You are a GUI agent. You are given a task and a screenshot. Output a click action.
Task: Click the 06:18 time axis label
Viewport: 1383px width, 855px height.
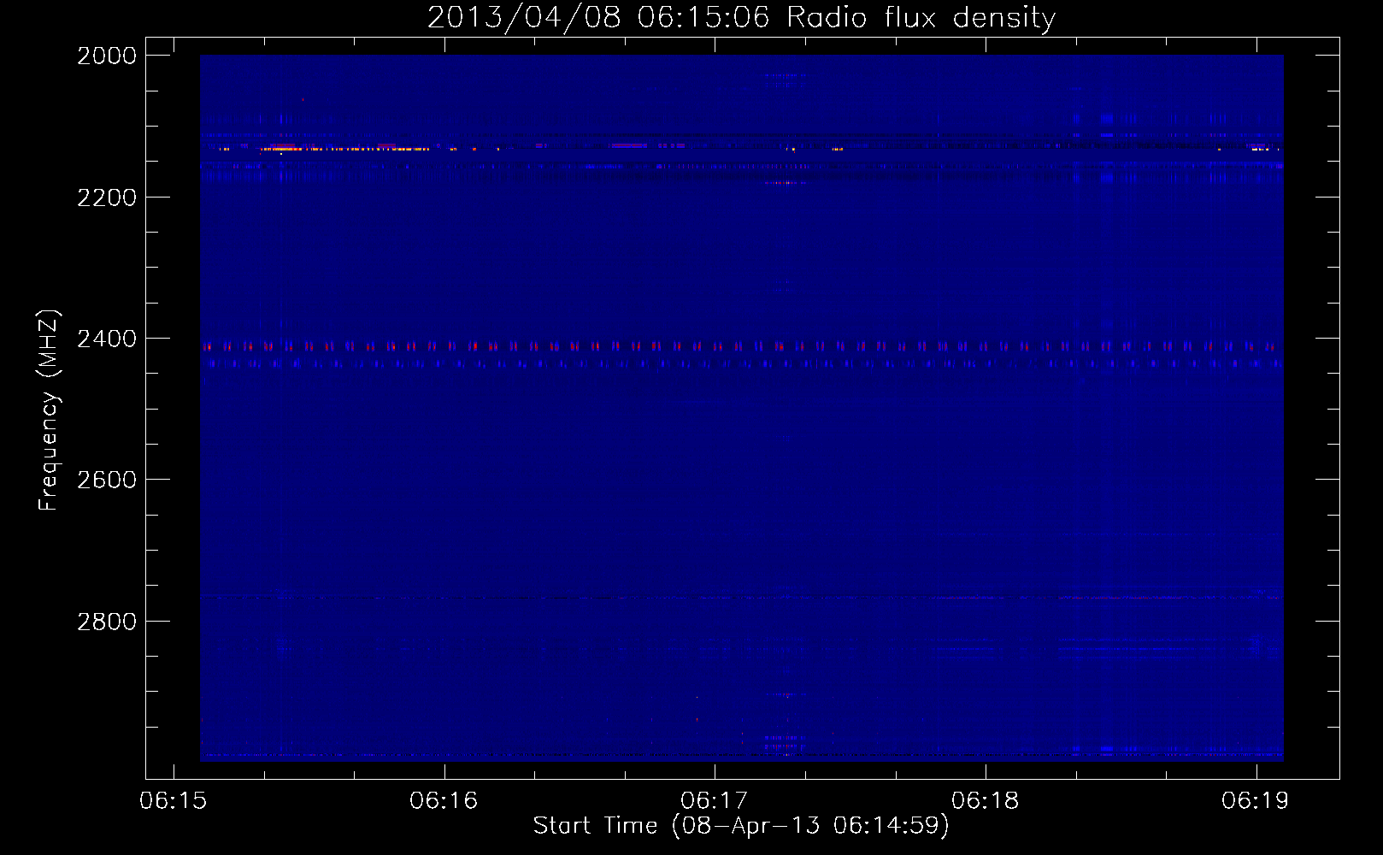986,800
